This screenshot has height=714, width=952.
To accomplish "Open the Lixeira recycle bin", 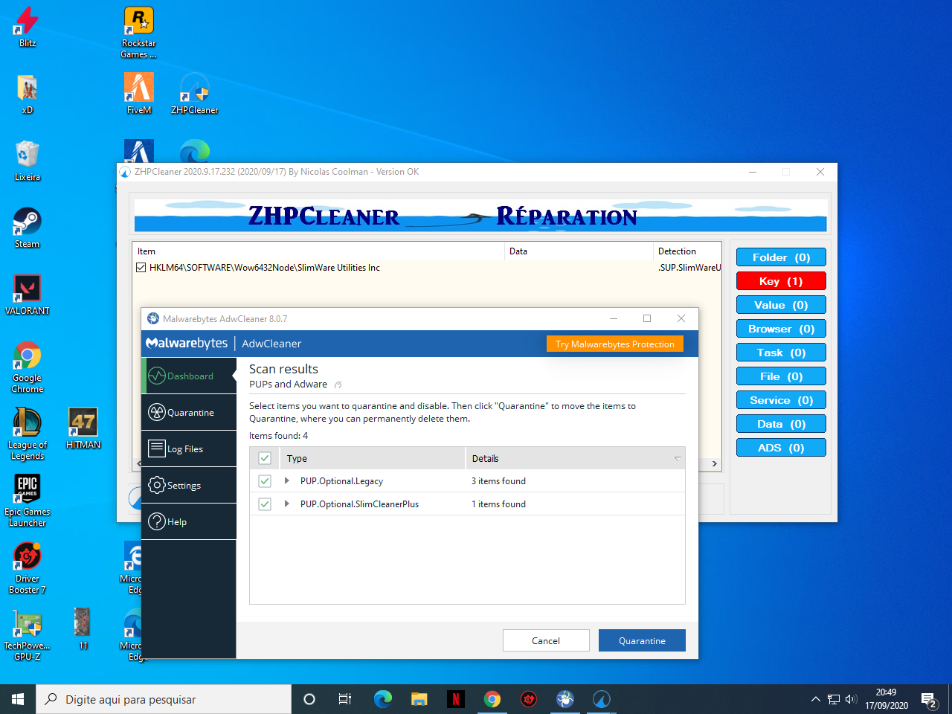I will 27,161.
